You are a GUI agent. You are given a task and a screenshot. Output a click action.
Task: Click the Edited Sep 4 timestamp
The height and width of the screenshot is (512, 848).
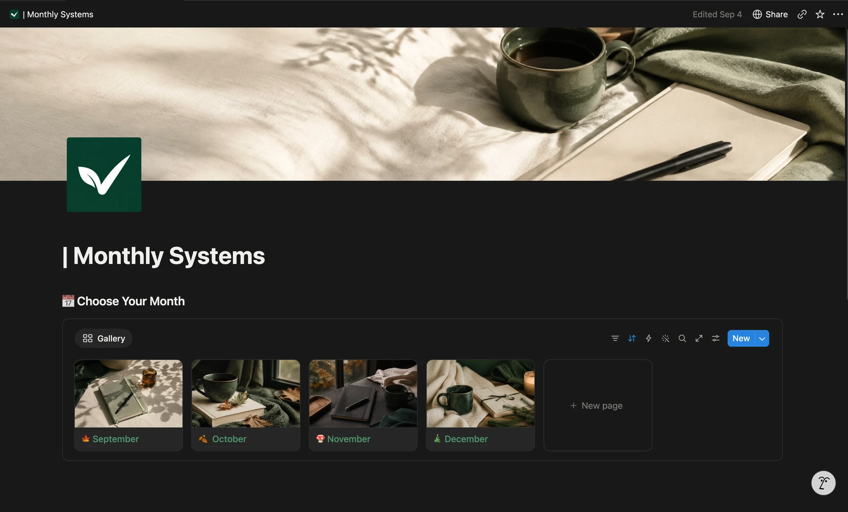[x=717, y=14]
